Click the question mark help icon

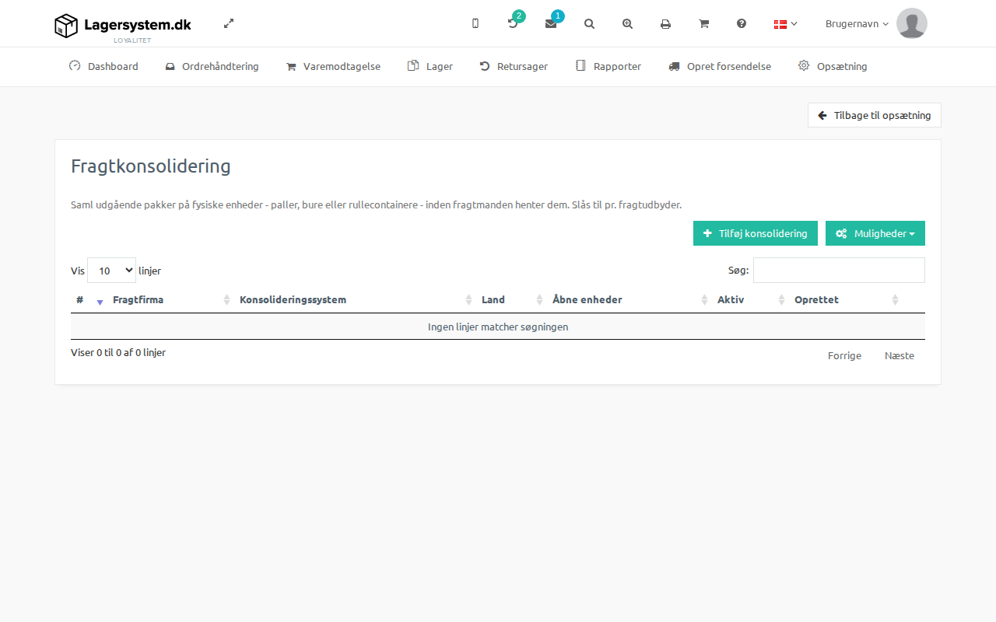click(x=742, y=23)
